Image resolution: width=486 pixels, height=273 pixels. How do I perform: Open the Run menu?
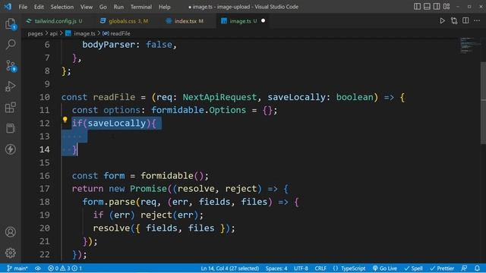pos(118,7)
